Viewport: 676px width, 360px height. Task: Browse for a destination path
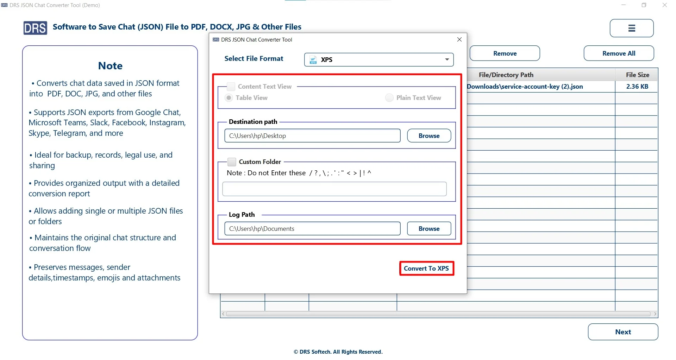(429, 135)
